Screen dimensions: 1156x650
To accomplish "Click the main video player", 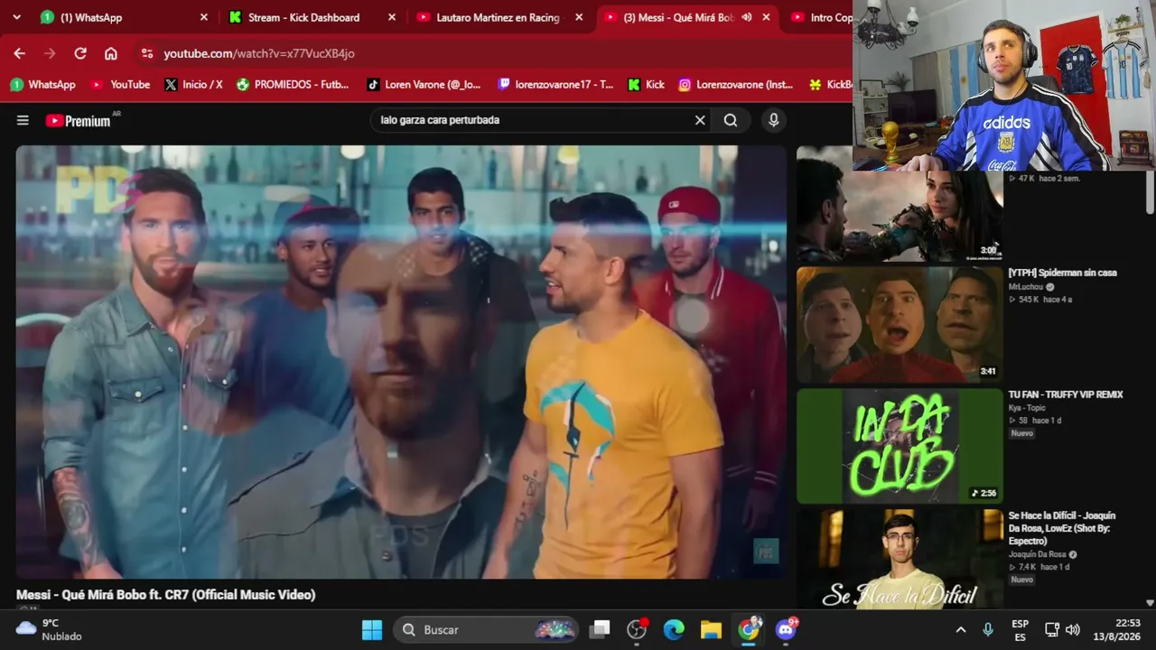I will click(x=401, y=362).
